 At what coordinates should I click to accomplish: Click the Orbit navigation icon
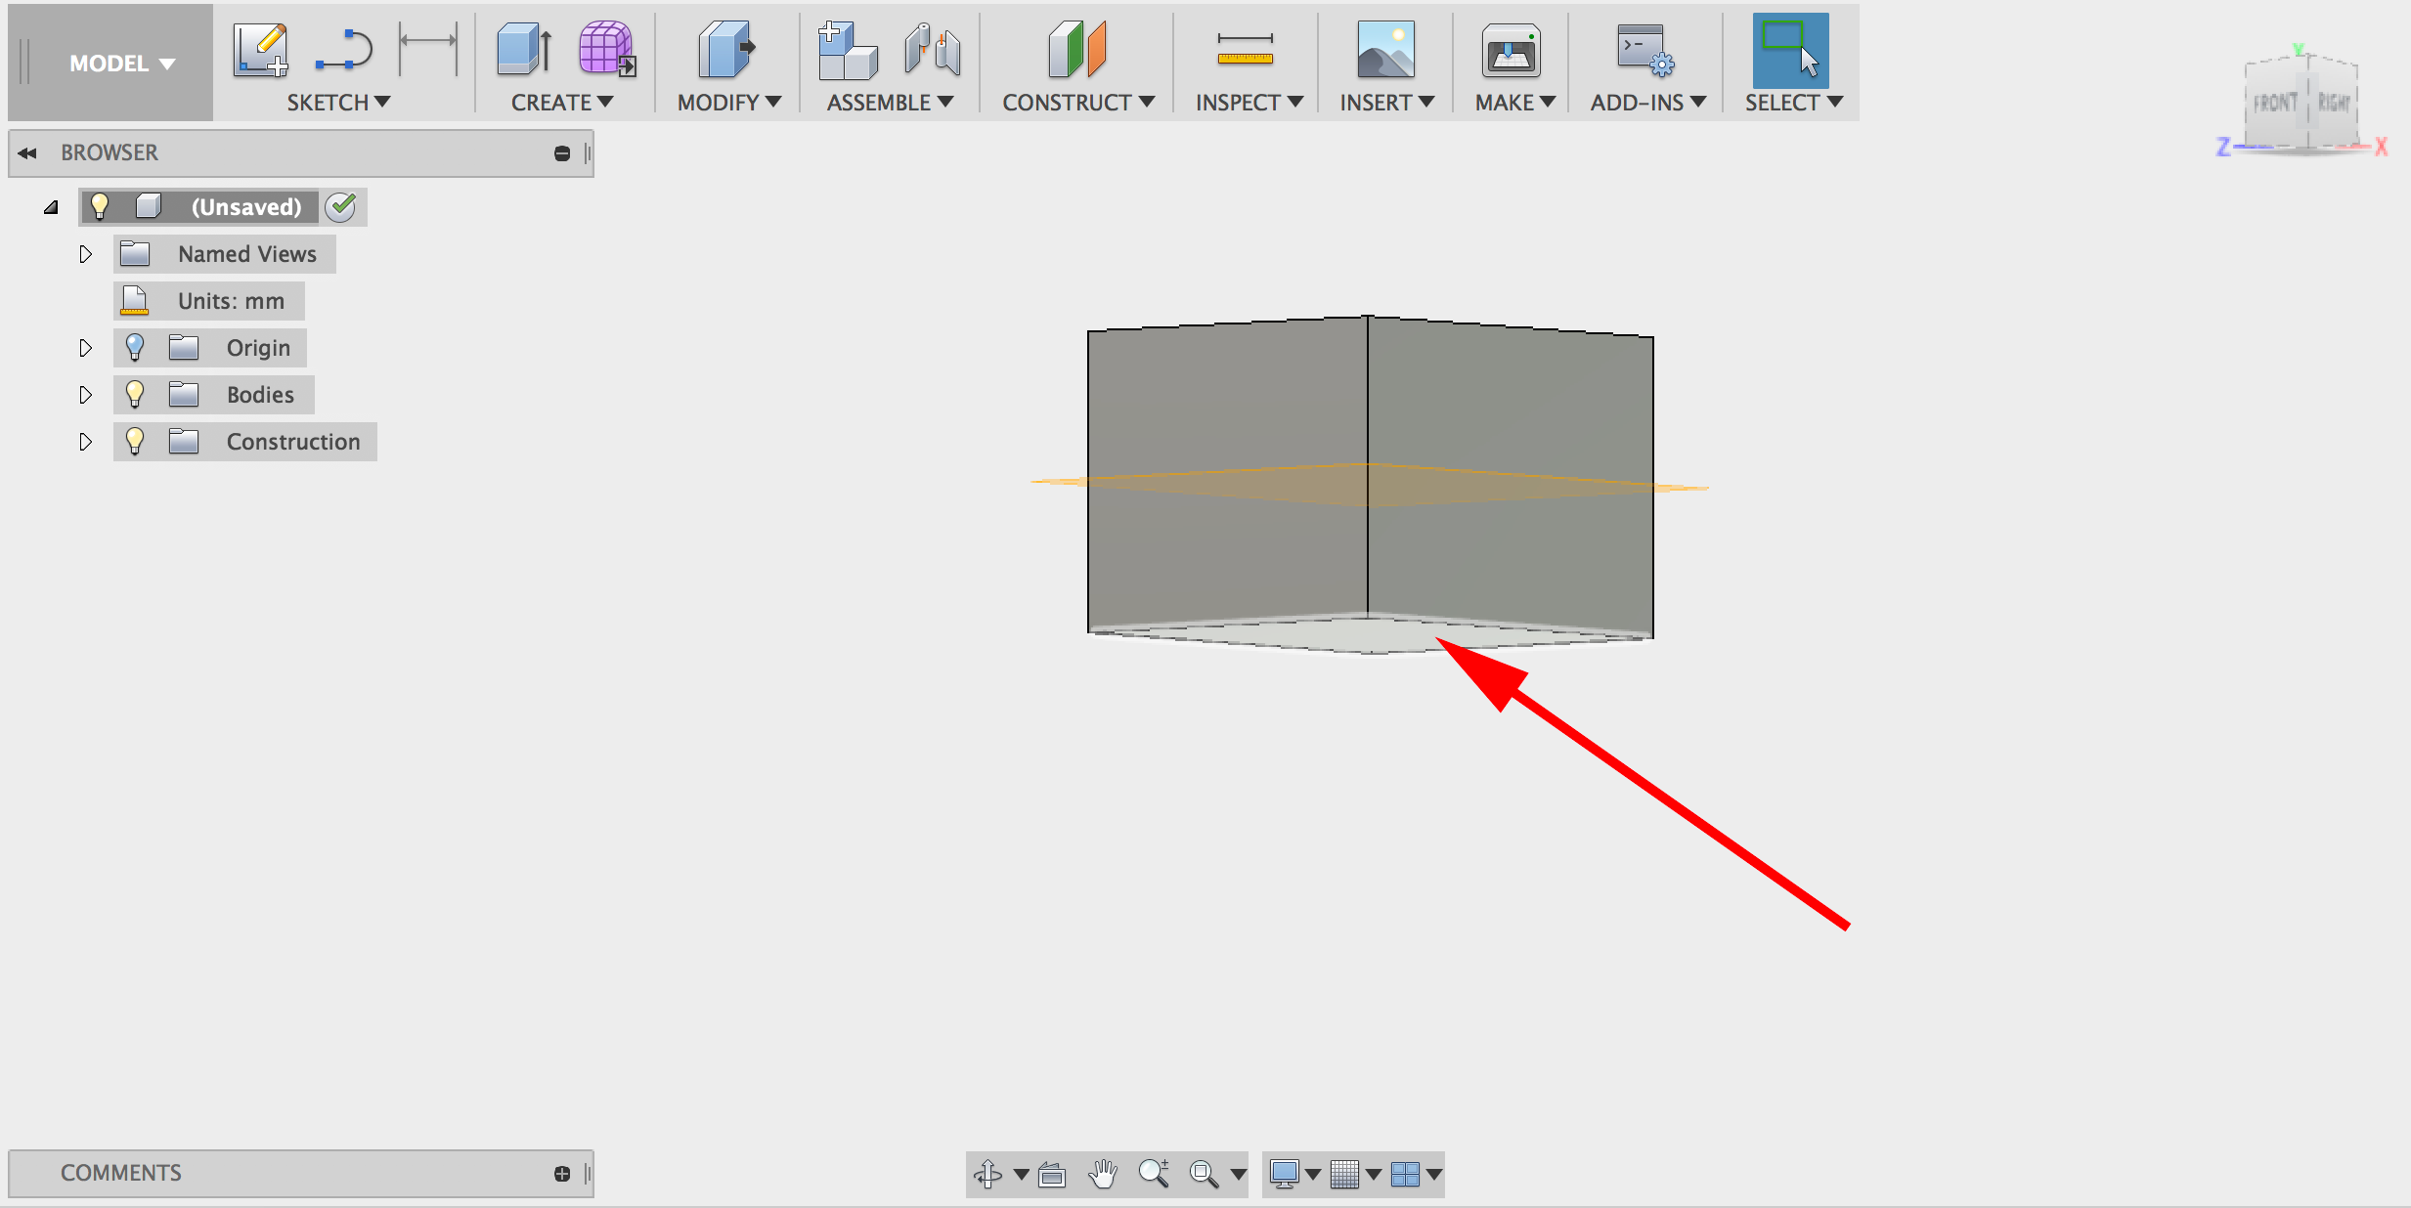point(988,1174)
